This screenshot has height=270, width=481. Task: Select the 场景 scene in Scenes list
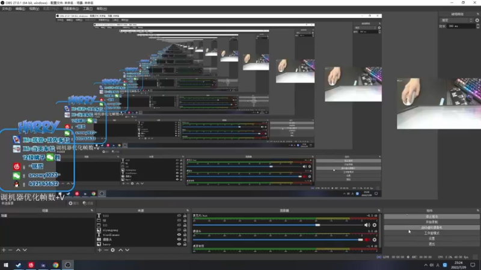(47, 216)
